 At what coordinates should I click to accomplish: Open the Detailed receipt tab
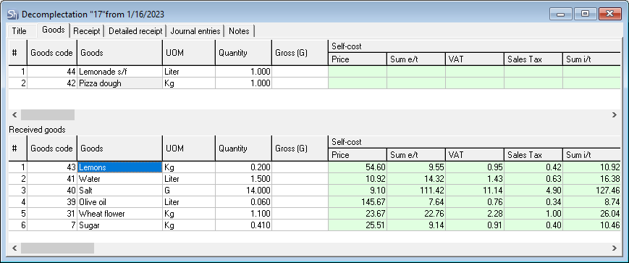135,31
